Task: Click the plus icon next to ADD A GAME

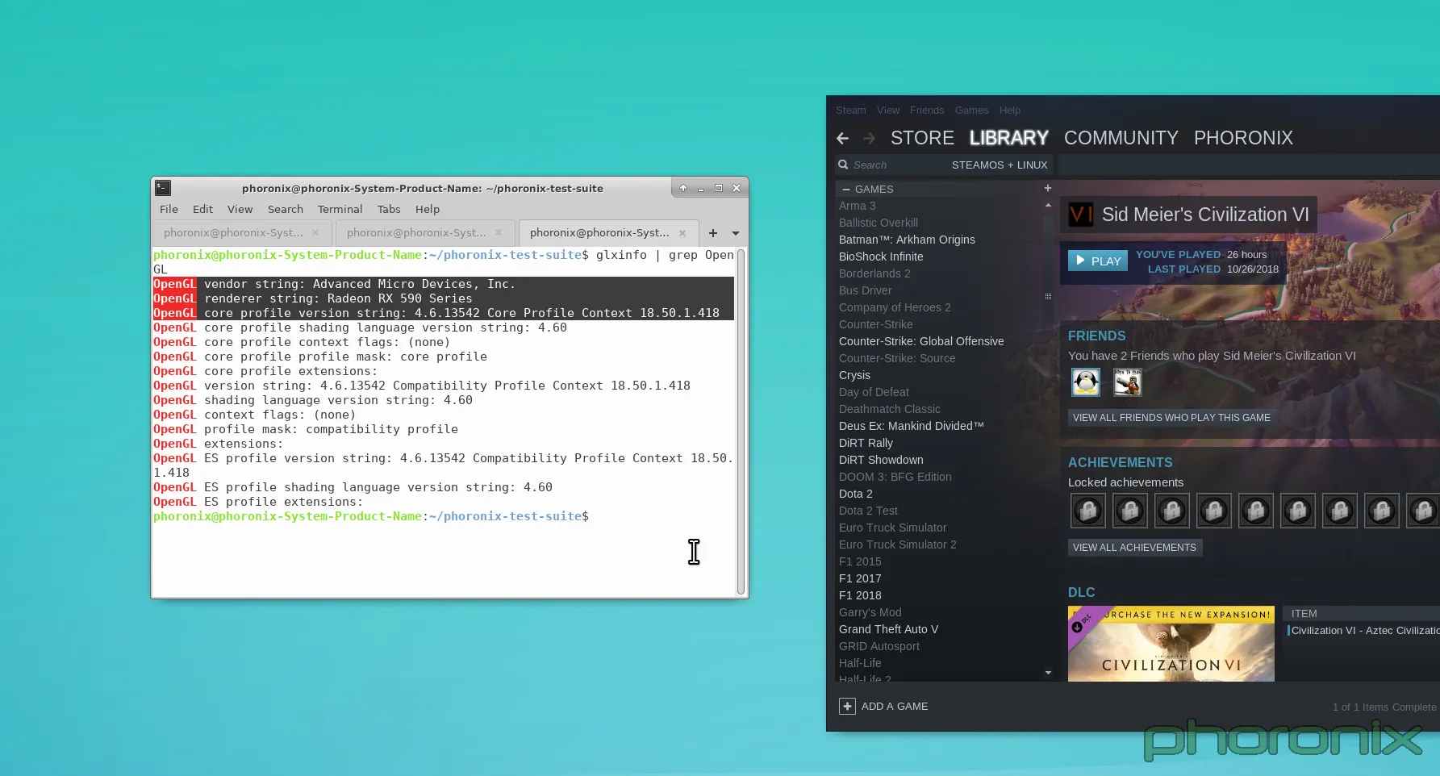Action: point(847,706)
